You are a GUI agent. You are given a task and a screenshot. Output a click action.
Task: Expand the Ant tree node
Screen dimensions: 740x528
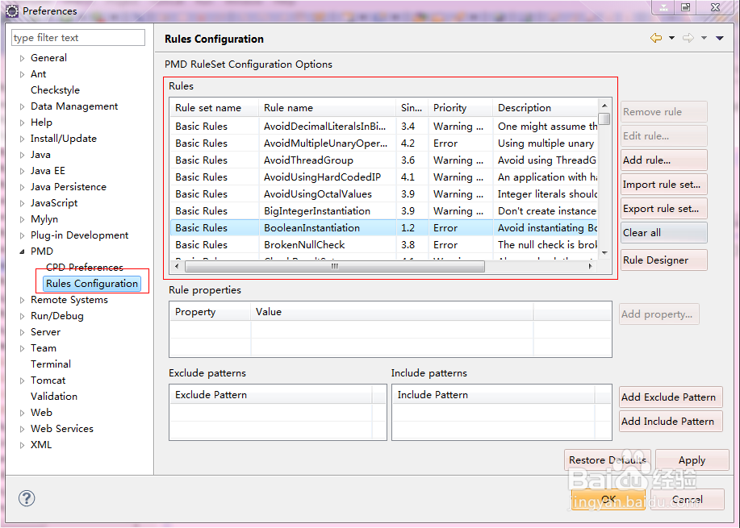pyautogui.click(x=22, y=74)
